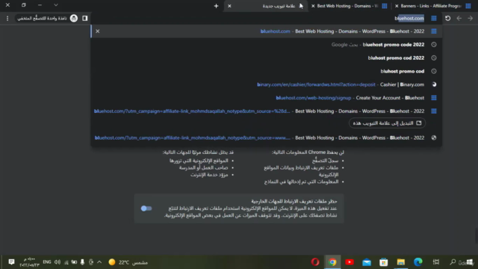Open Chrome three-dot menu

pyautogui.click(x=7, y=18)
